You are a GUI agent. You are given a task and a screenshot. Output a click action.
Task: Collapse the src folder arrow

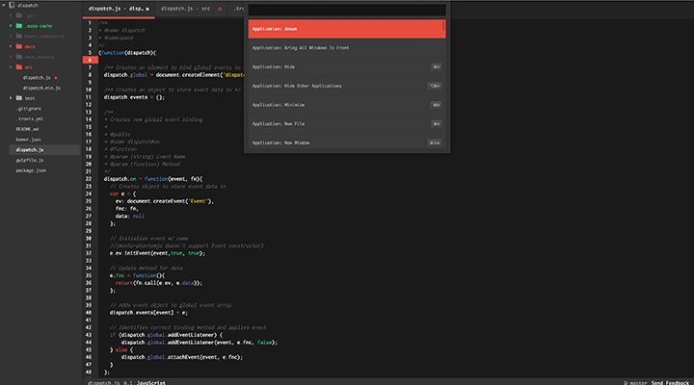click(11, 67)
